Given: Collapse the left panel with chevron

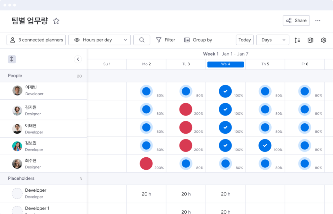Looking at the screenshot, I should click(78, 59).
